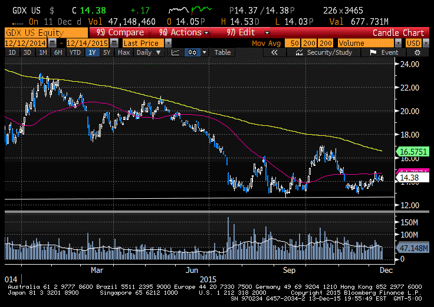434x307 pixels.
Task: Open the Daily periodicity dropdown
Action: [149, 52]
